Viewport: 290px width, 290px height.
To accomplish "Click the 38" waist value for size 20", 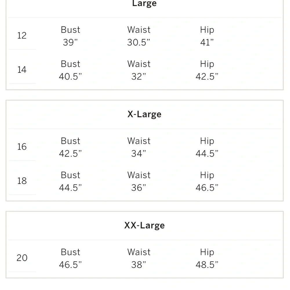I will [x=139, y=265].
